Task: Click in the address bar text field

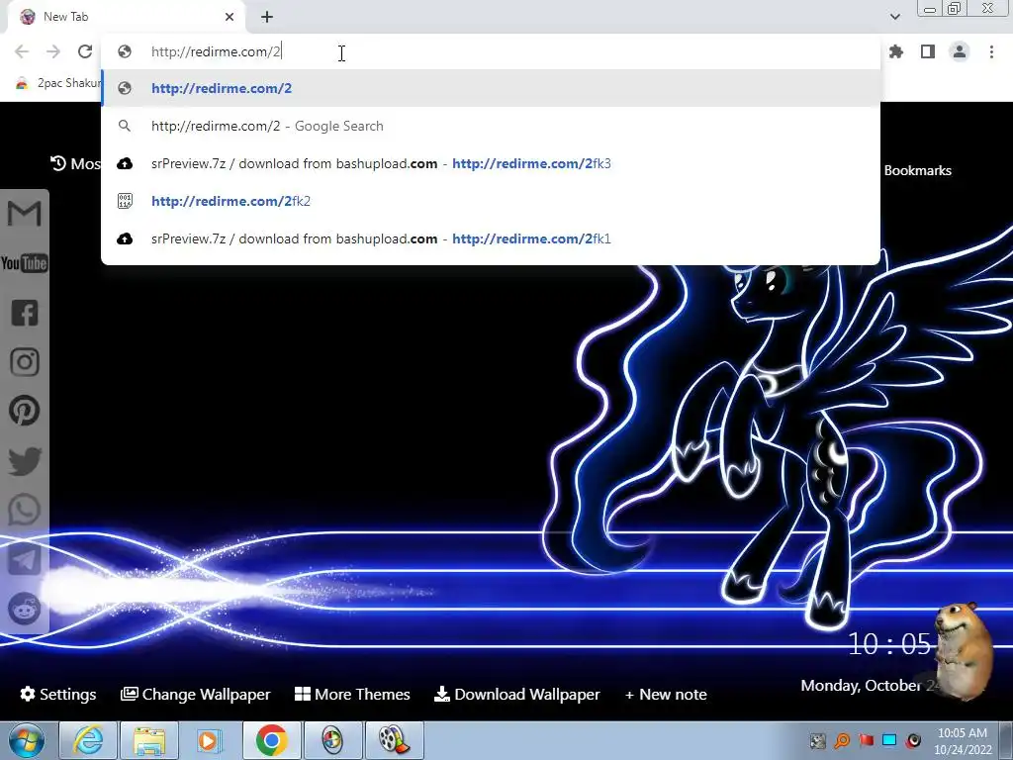Action: coord(491,51)
